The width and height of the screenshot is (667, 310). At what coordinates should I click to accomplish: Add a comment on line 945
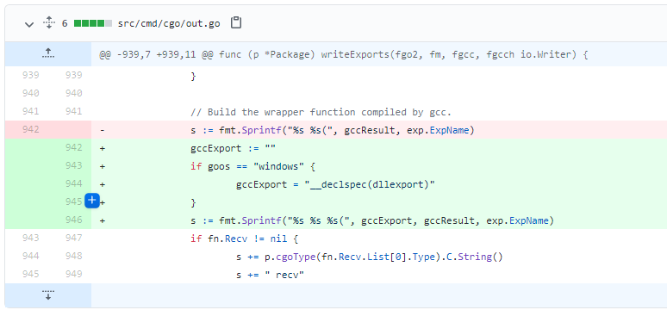point(92,201)
